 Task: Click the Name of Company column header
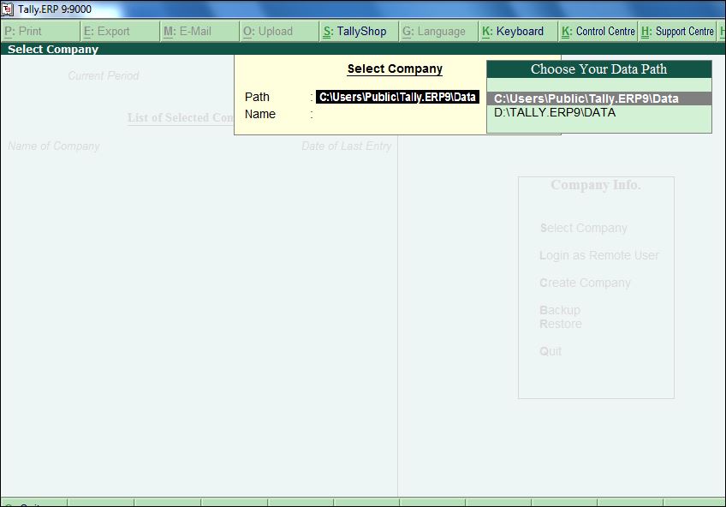pos(54,146)
